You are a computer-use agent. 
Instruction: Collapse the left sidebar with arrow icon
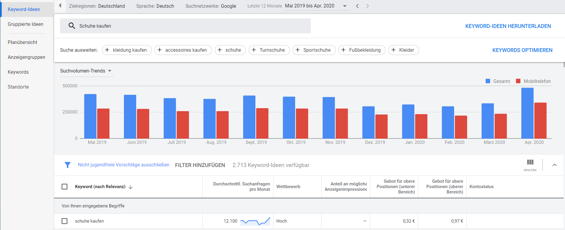(x=60, y=6)
